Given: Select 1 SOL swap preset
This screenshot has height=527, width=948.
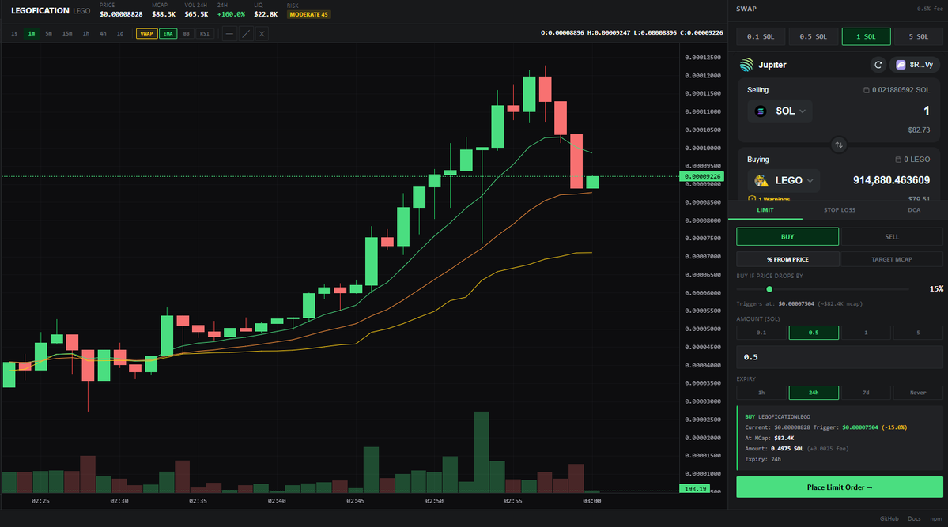Looking at the screenshot, I should pos(866,37).
